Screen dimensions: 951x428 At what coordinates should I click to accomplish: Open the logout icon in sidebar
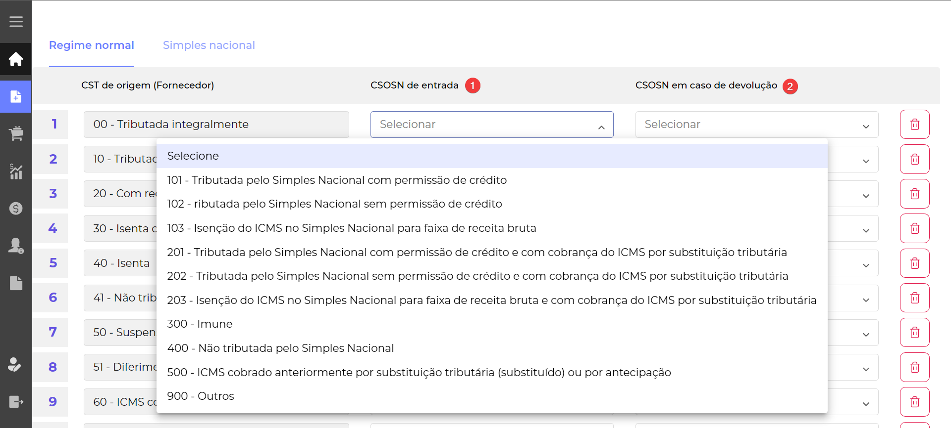[16, 402]
